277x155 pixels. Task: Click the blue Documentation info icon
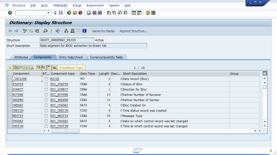85,31
